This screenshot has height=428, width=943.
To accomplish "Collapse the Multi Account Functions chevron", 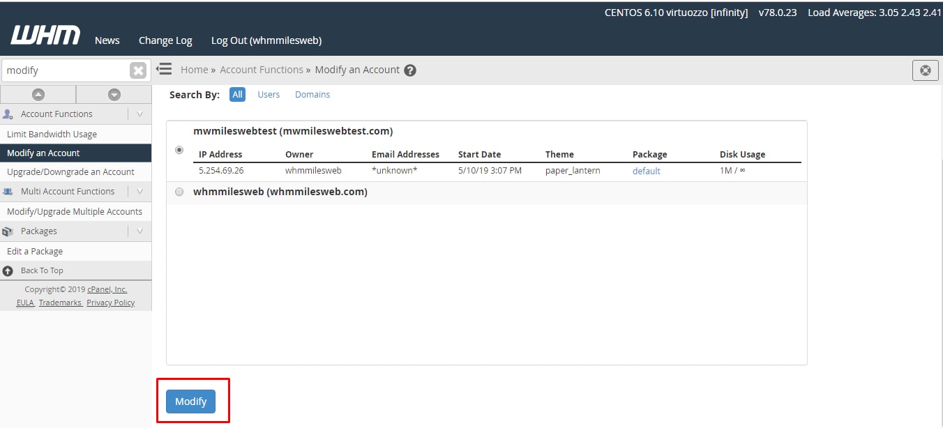I will [139, 191].
